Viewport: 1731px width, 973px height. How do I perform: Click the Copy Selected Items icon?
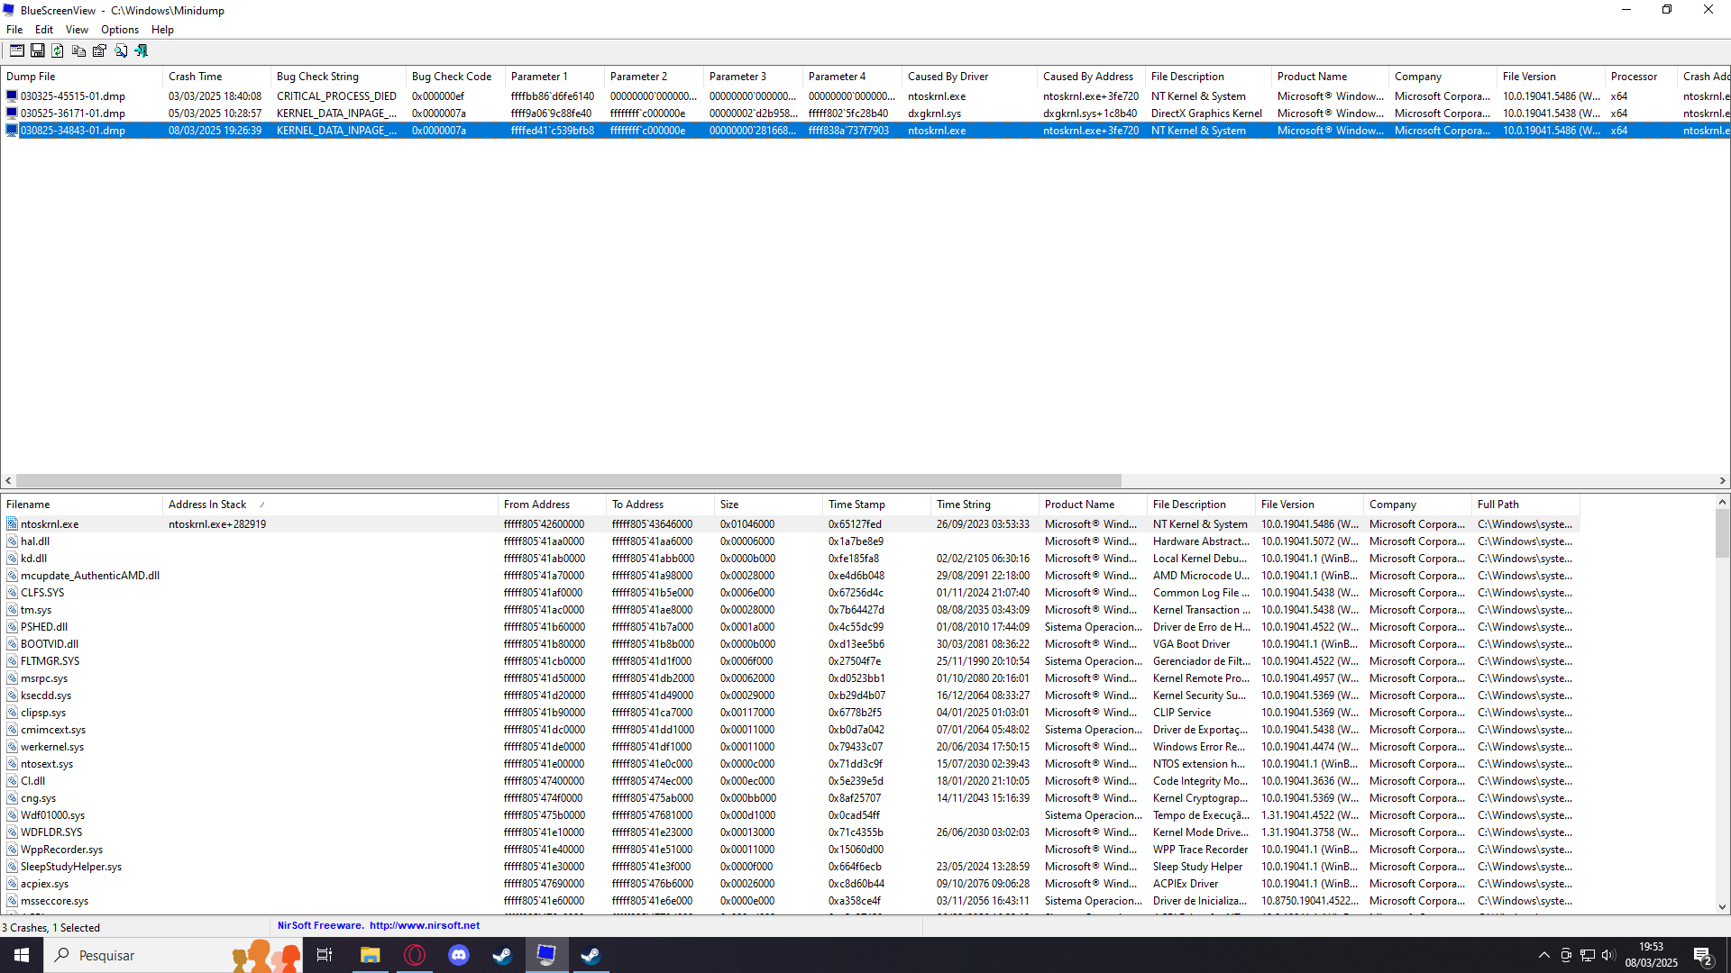point(78,51)
